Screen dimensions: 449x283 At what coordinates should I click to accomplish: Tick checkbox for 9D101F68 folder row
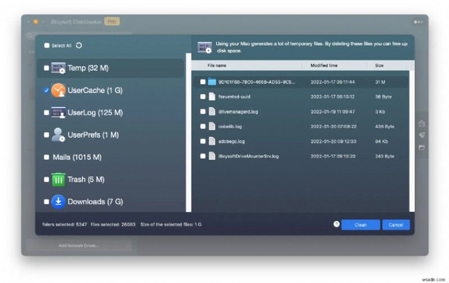coord(203,82)
